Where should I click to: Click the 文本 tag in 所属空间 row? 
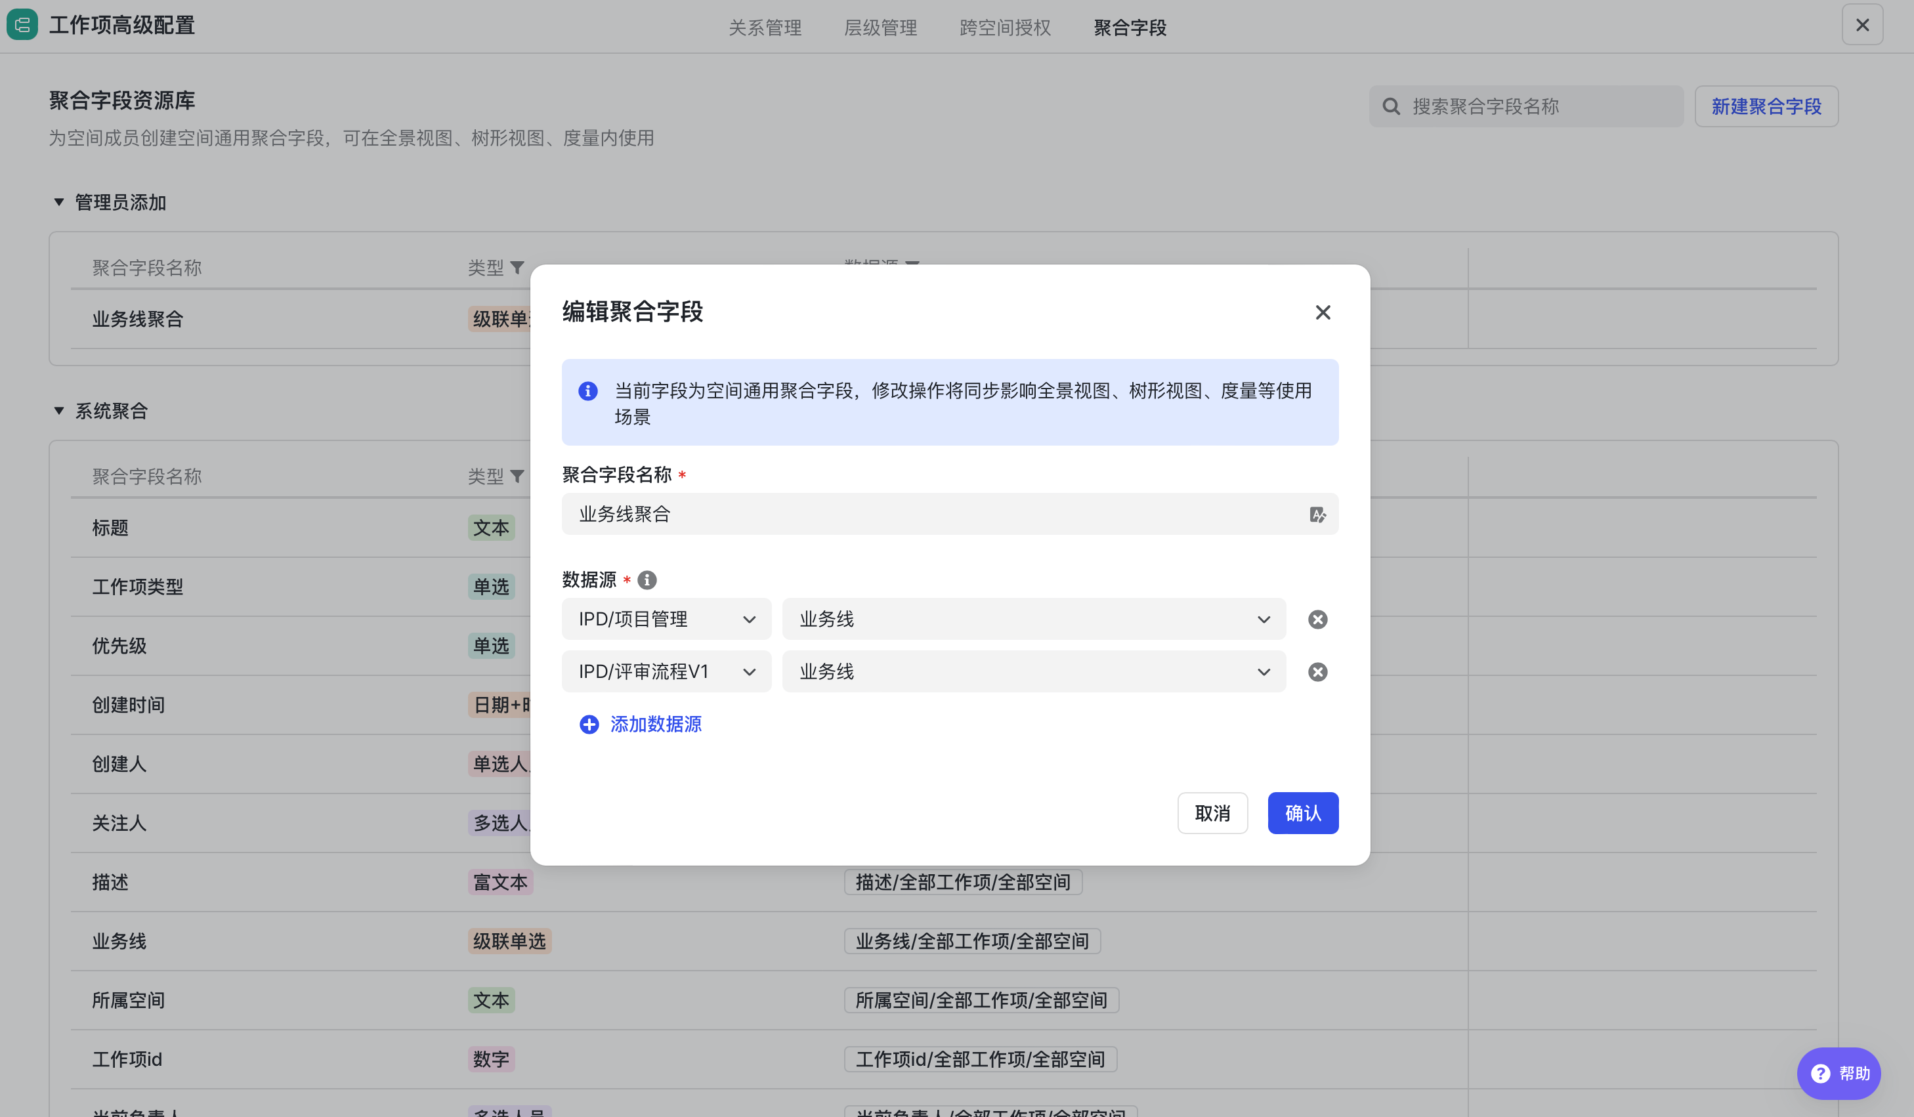point(491,1000)
